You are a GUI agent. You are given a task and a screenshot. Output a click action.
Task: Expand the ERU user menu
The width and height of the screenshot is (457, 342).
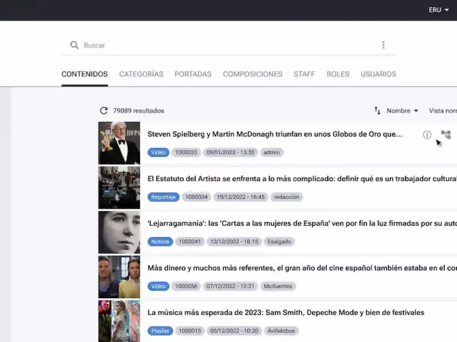click(436, 10)
